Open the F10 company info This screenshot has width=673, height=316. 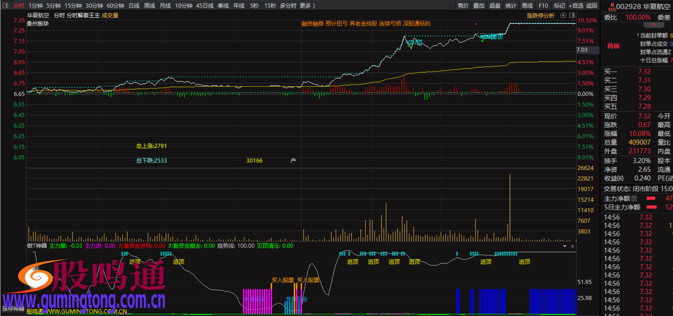coord(543,6)
